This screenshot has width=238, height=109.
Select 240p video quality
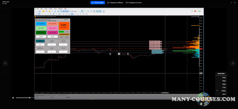224,77
